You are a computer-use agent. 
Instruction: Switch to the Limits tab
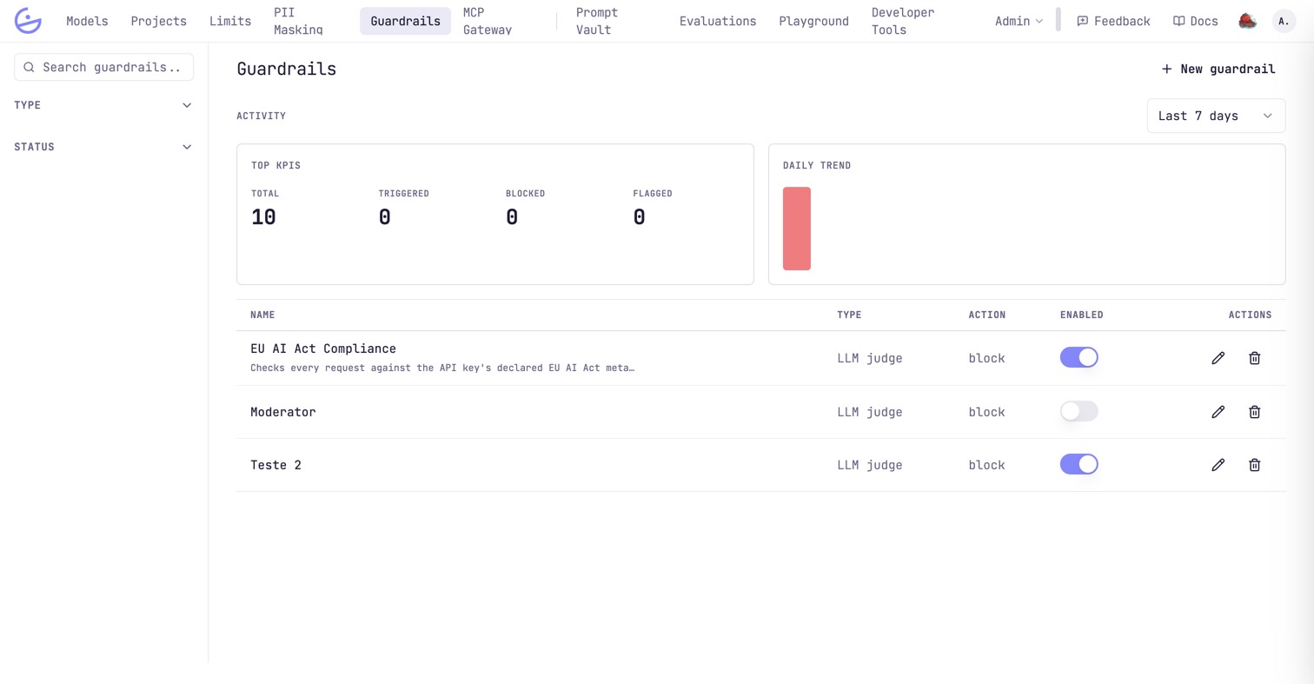tap(230, 21)
